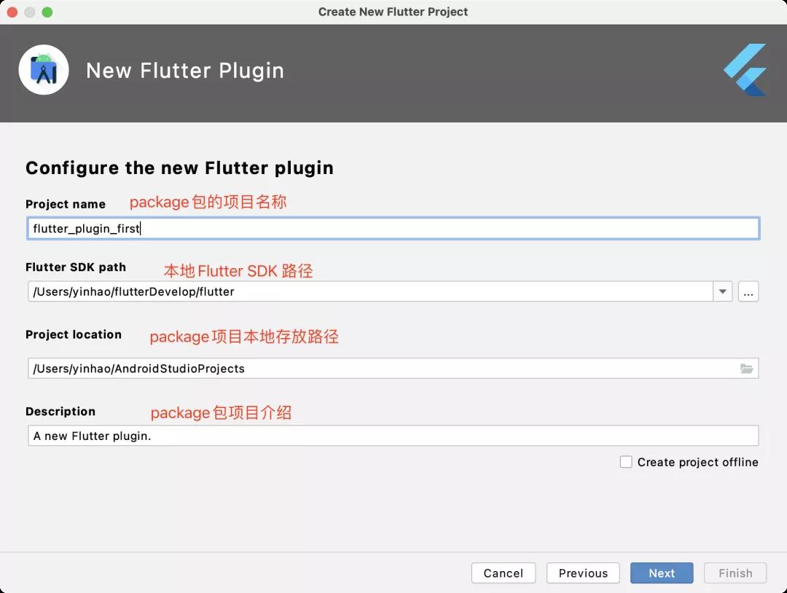Expand the Flutter SDK path dropdown arrow
This screenshot has height=593, width=787.
coord(722,291)
